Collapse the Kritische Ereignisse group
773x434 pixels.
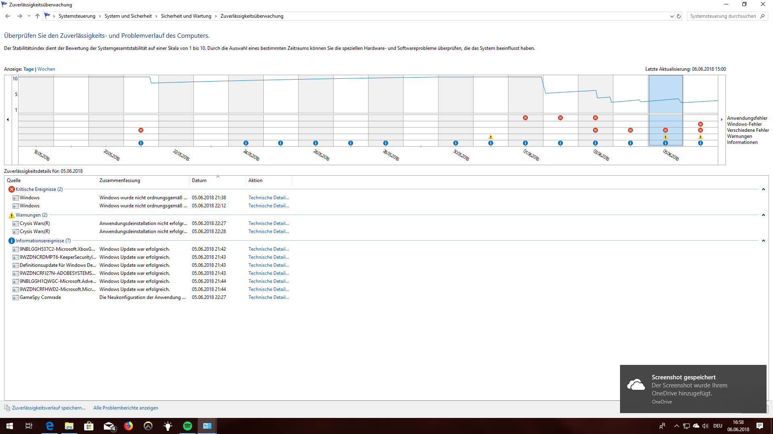click(x=763, y=189)
